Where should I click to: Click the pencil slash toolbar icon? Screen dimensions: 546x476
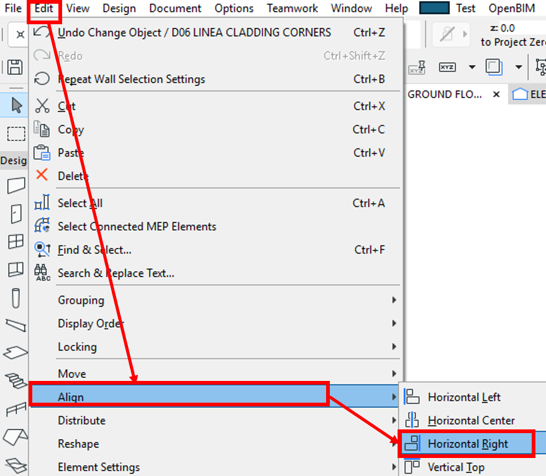click(x=447, y=34)
